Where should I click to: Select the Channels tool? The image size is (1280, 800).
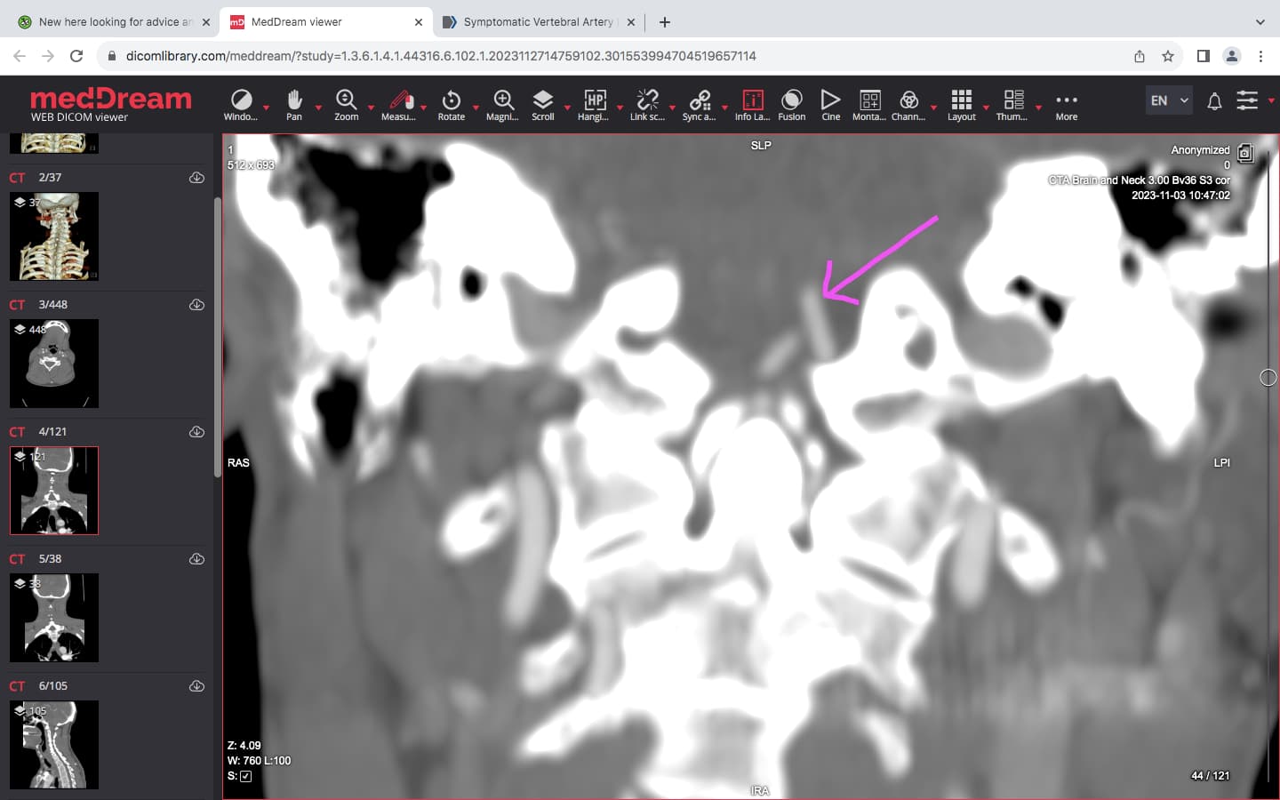click(x=908, y=105)
